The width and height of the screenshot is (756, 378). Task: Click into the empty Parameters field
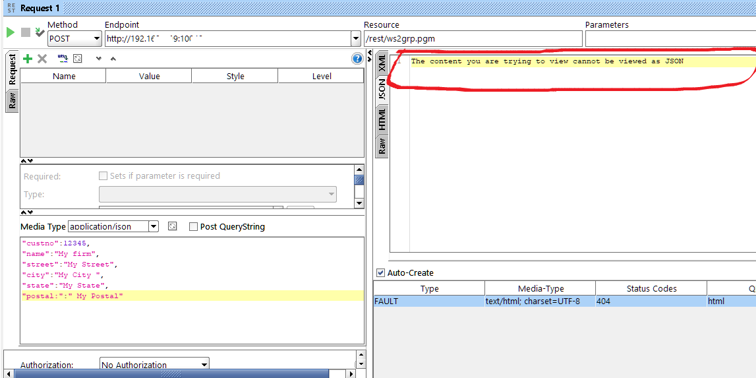tap(670, 39)
